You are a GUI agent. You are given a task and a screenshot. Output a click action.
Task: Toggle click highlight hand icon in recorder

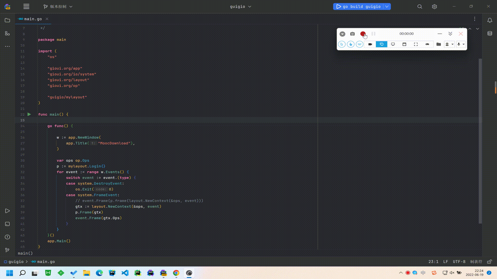coord(350,44)
